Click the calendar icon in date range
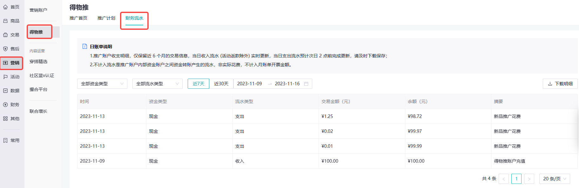This screenshot has height=188, width=579. [x=306, y=84]
